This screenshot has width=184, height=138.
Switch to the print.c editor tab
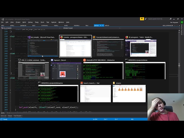12,25
